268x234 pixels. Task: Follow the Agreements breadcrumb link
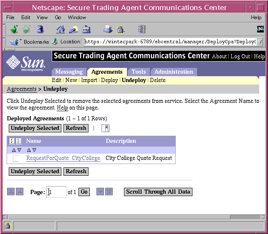22,89
